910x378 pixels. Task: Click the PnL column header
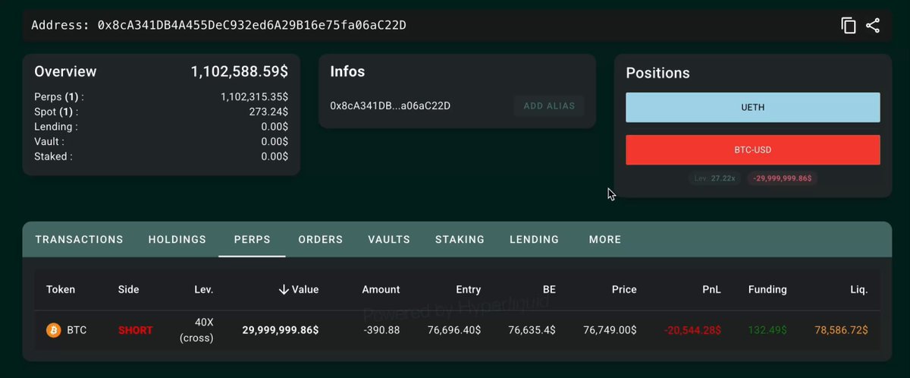[711, 289]
